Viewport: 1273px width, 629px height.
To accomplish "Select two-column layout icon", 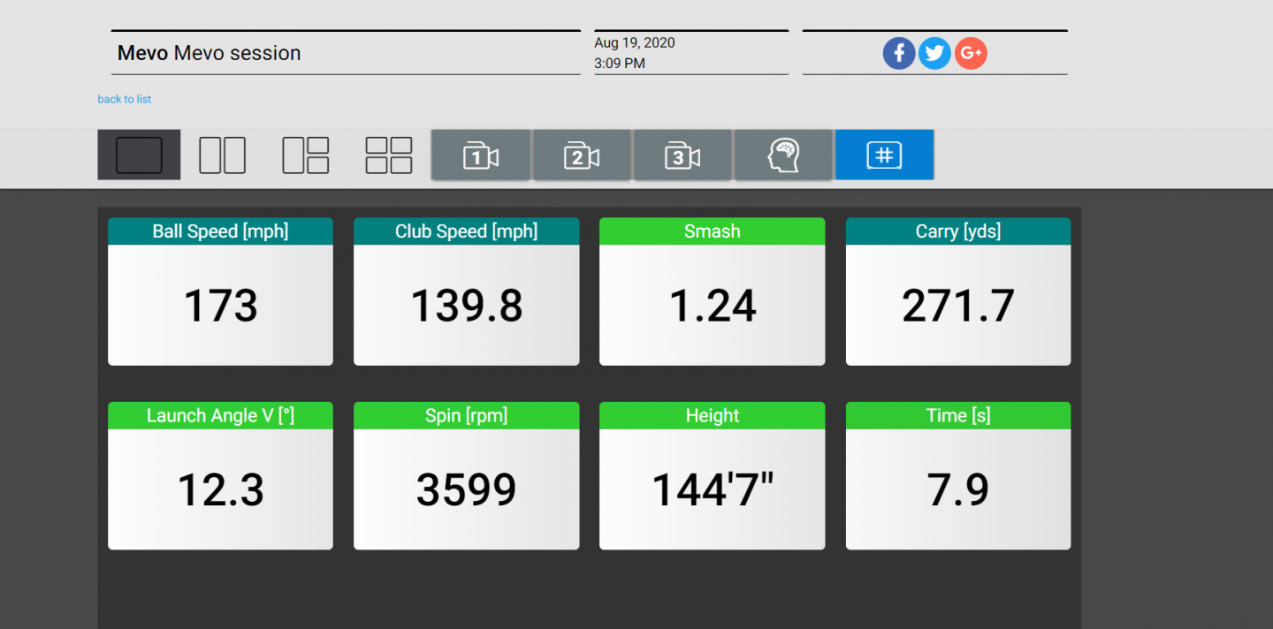I will point(222,155).
